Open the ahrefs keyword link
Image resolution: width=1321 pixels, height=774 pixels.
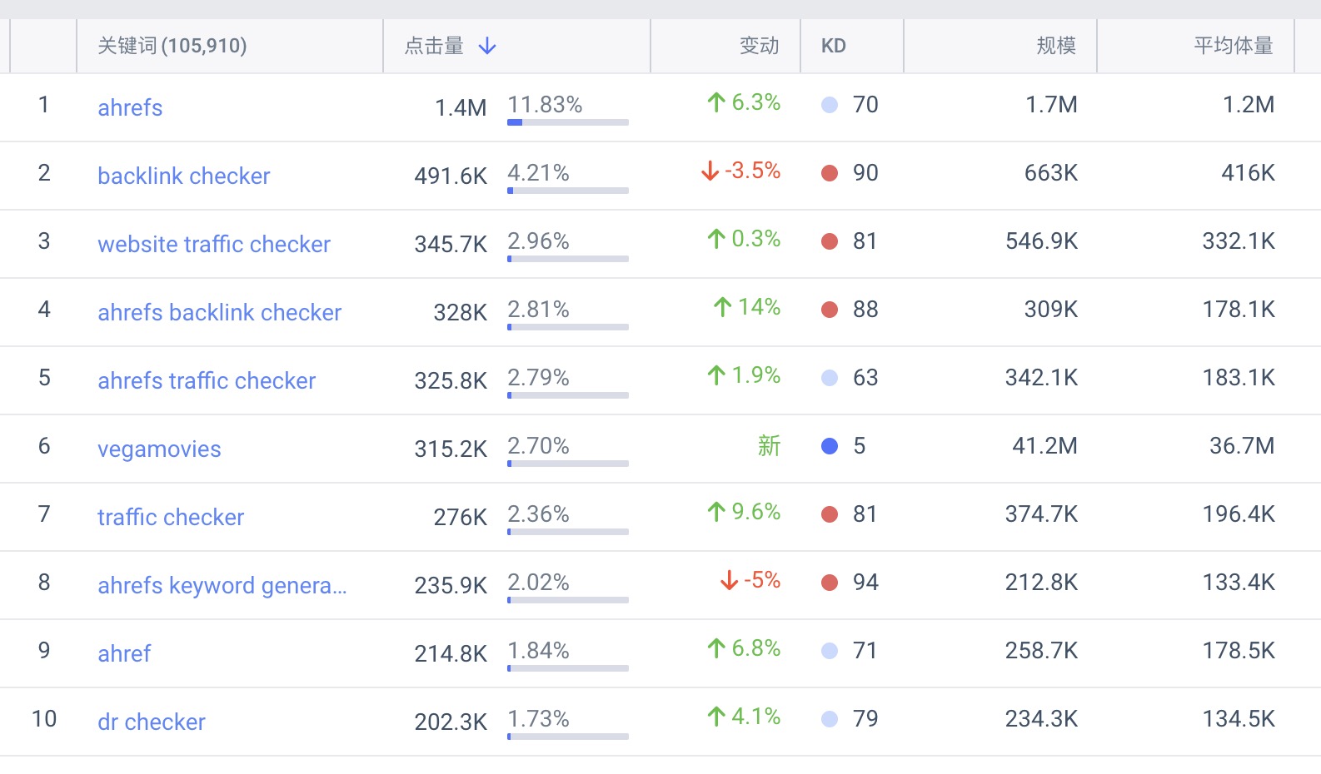click(x=130, y=108)
